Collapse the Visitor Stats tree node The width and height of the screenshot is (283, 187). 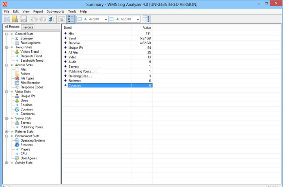pyautogui.click(x=6, y=92)
